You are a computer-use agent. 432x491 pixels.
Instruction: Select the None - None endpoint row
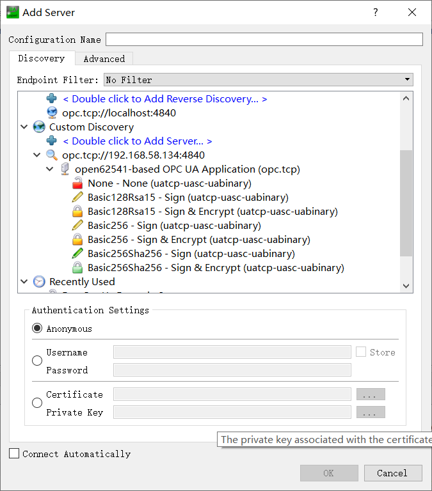pos(170,183)
